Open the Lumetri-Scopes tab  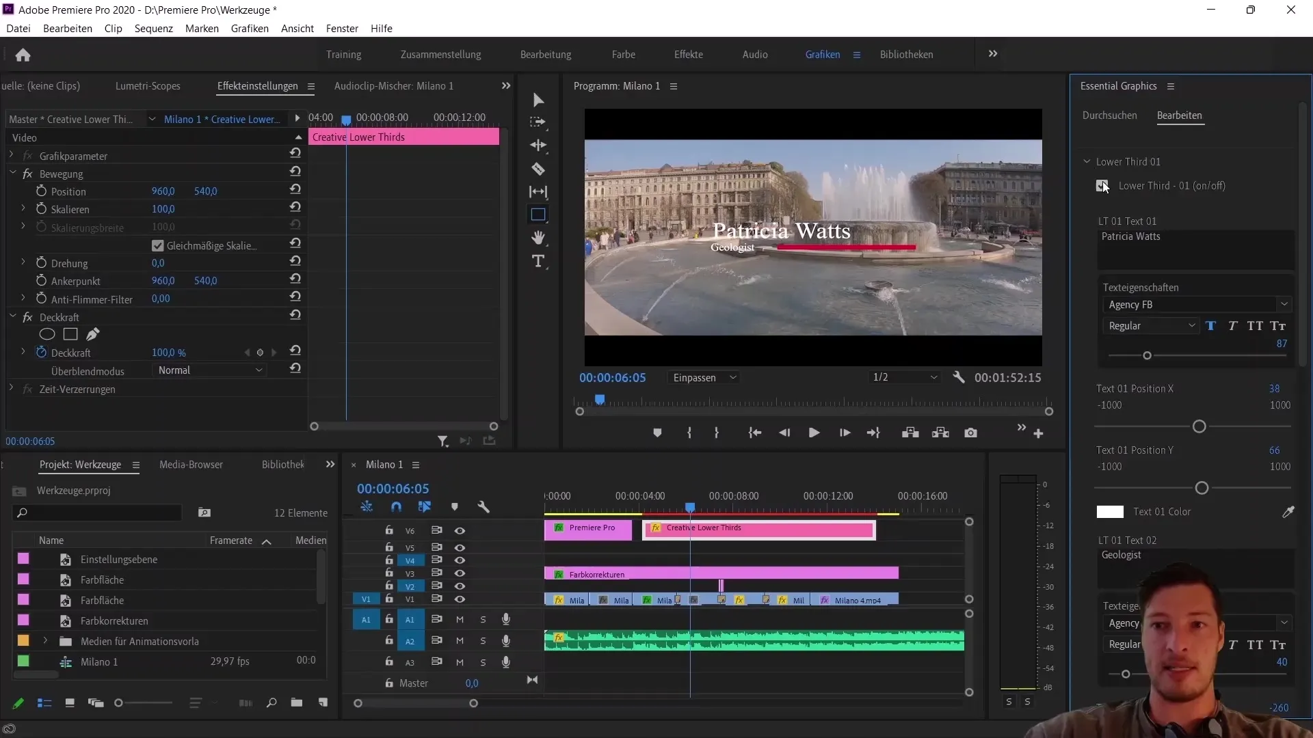click(x=148, y=86)
